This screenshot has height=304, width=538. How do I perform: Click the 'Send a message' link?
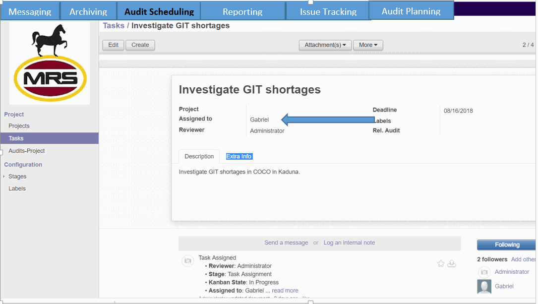coord(286,243)
